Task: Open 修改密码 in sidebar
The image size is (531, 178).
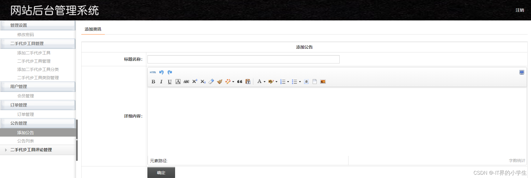Action: point(25,34)
